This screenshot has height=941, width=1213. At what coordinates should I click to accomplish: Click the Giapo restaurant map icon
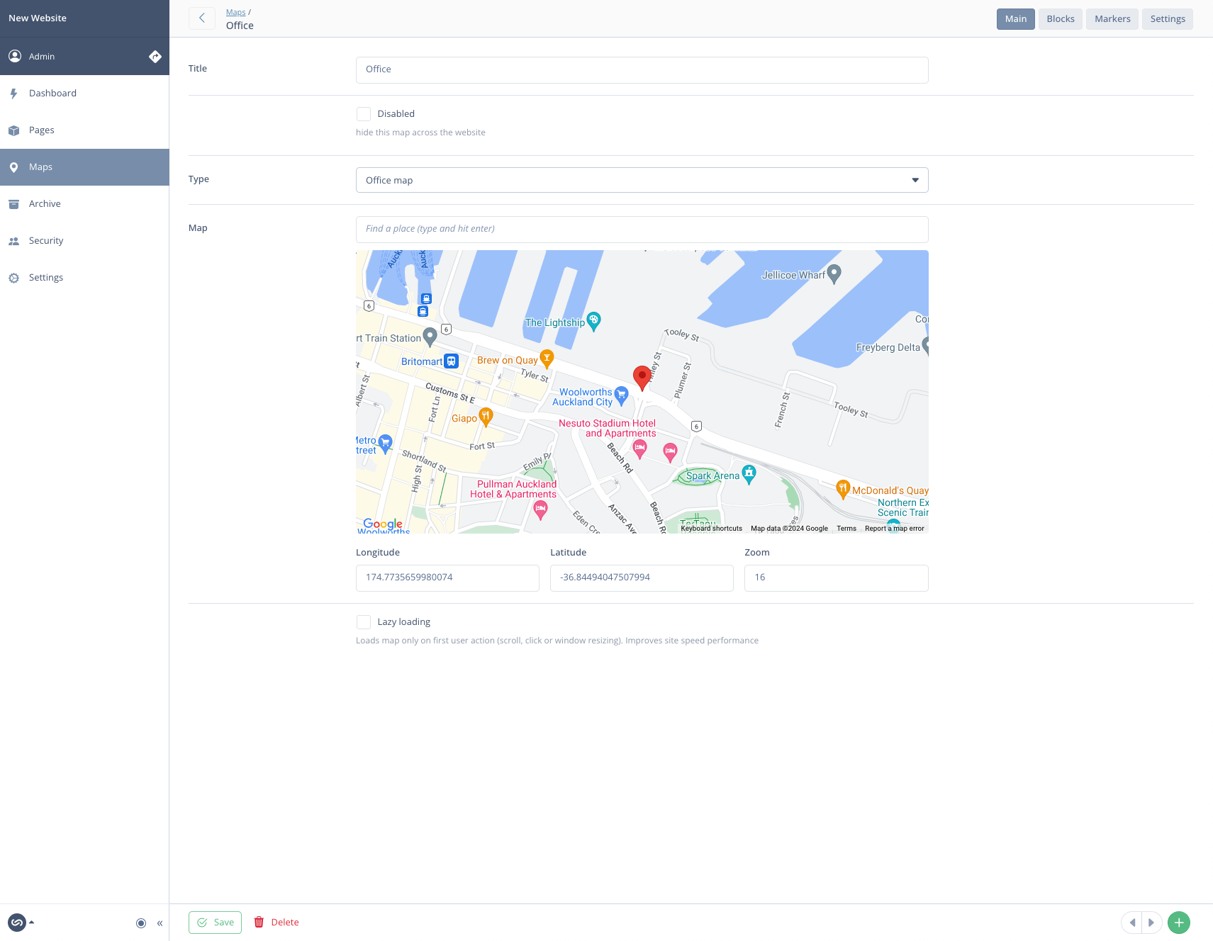pos(486,417)
